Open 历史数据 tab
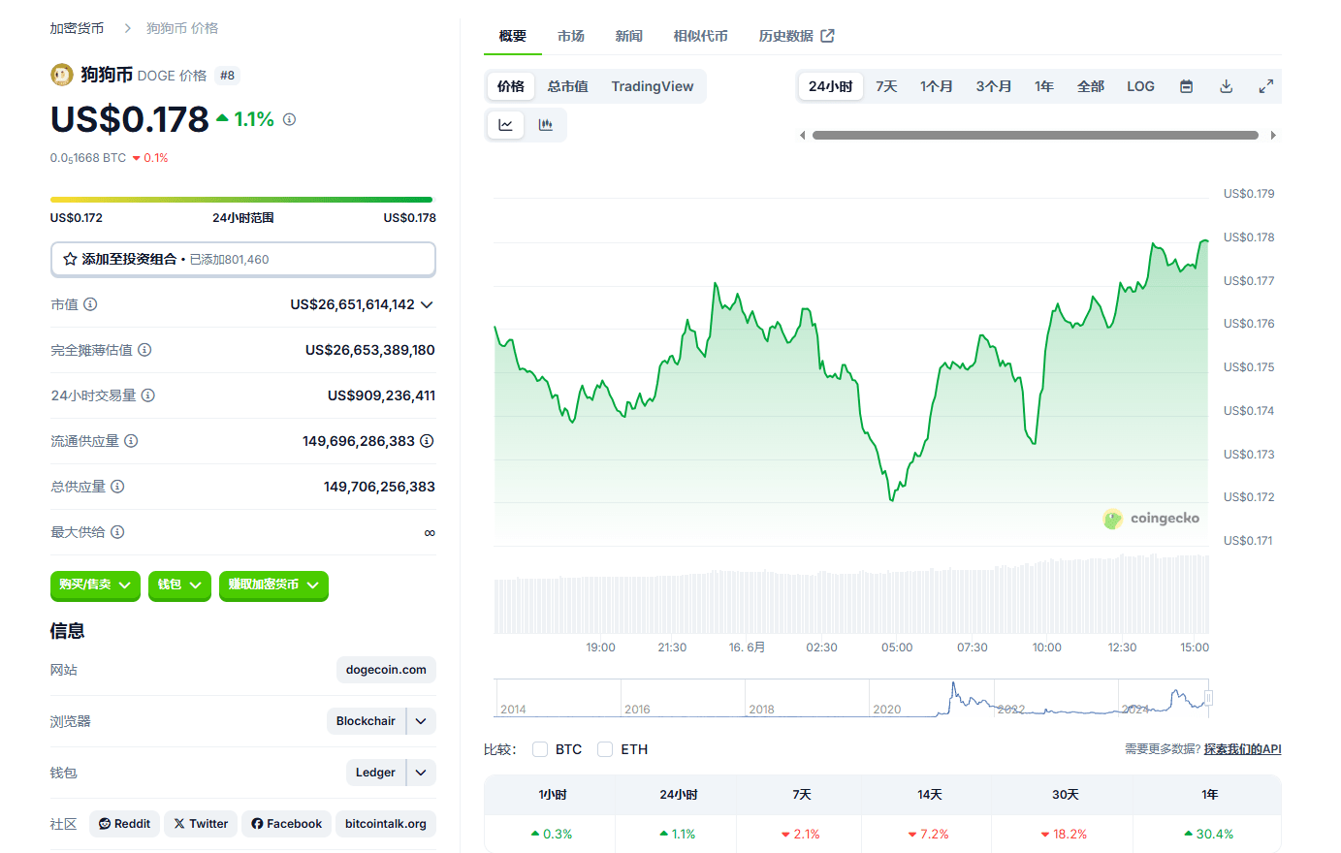Screen dimensions: 1341x853 coord(796,36)
